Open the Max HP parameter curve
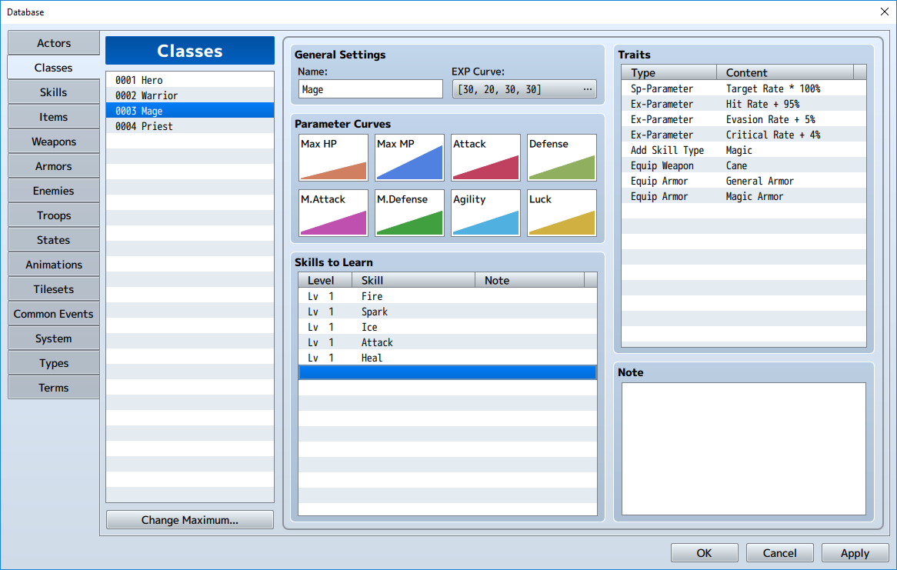 point(334,158)
